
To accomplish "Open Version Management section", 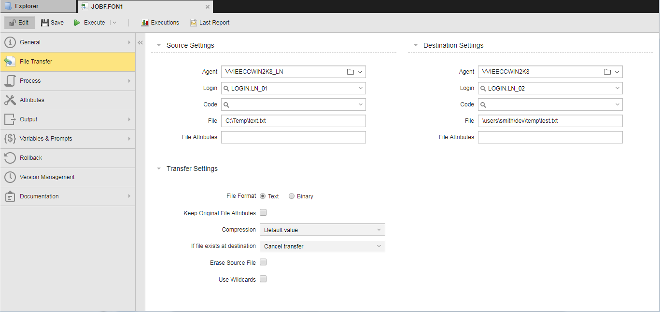I will pyautogui.click(x=68, y=177).
